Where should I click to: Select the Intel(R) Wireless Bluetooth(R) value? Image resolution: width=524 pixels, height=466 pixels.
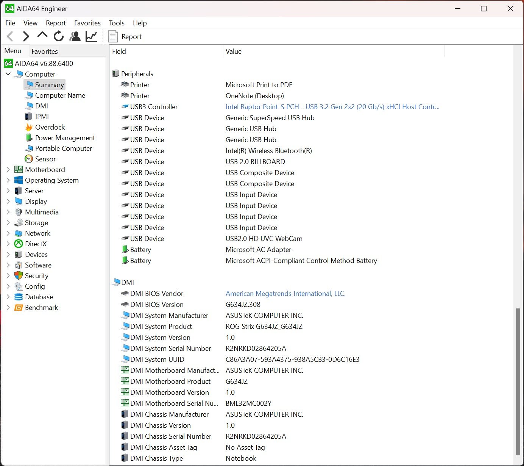(x=269, y=151)
